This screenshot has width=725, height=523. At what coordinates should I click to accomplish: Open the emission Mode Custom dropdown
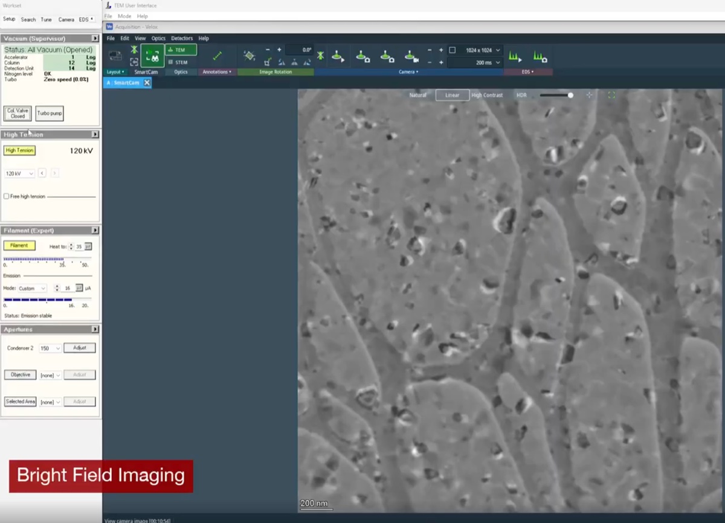(x=32, y=289)
